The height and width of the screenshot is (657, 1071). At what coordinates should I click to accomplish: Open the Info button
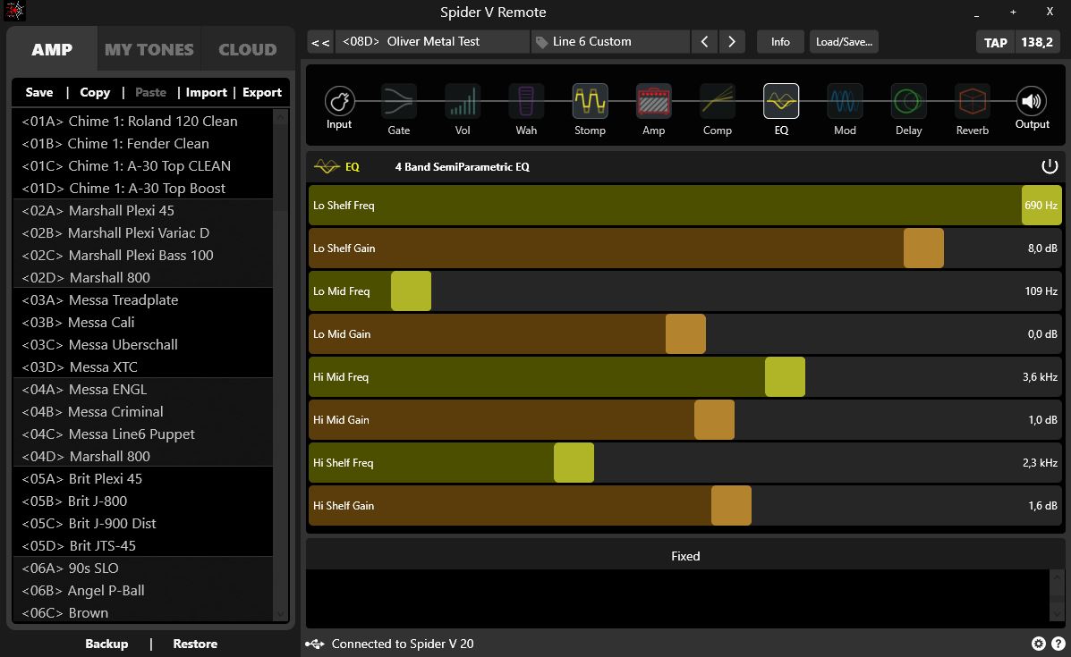click(x=780, y=42)
